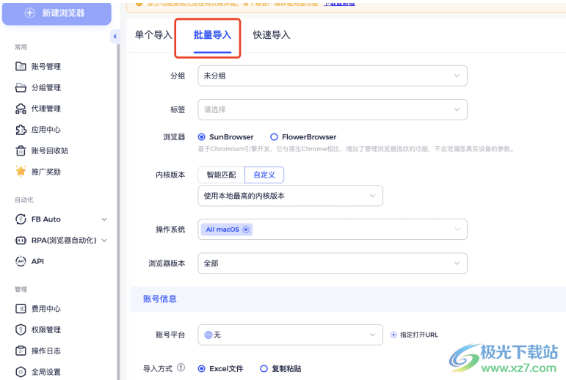Viewport: 566px width, 380px height.
Task: Open 操作日志 icon
Action: 21,351
